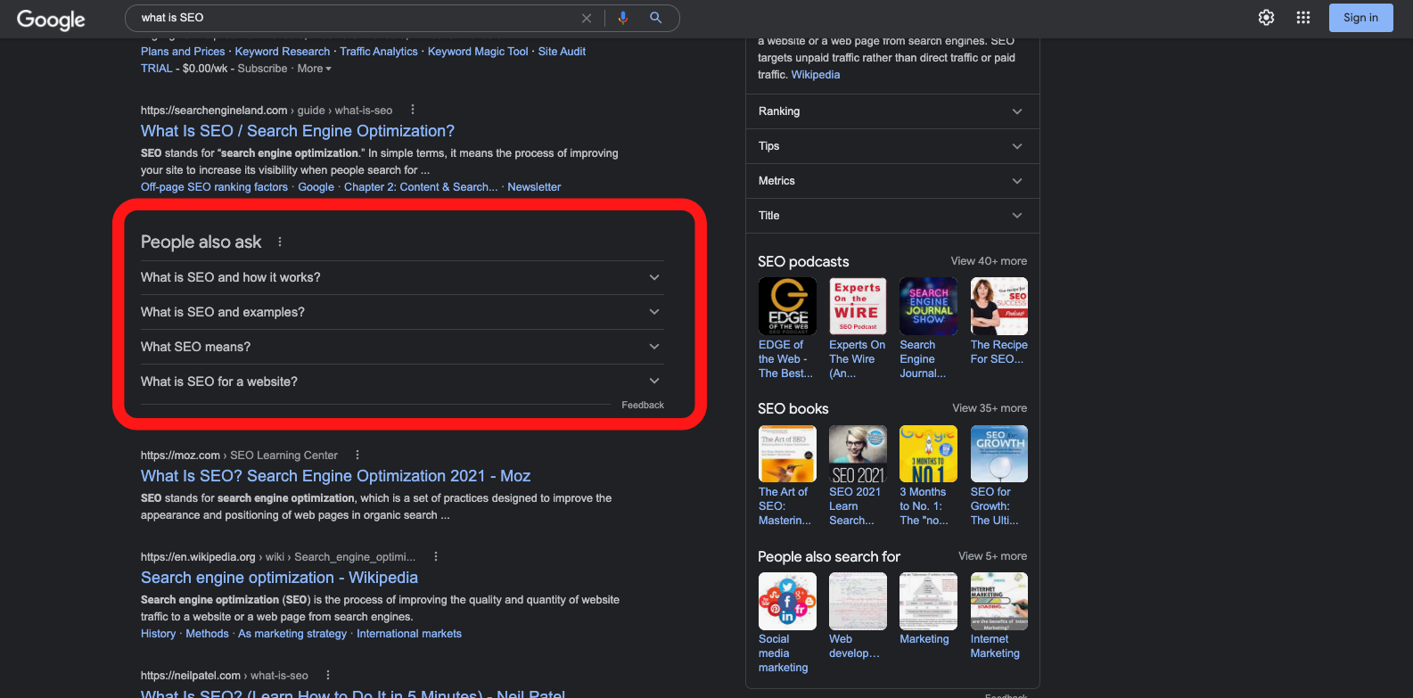The image size is (1413, 698).
Task: Expand the Title section
Action: 891,216
